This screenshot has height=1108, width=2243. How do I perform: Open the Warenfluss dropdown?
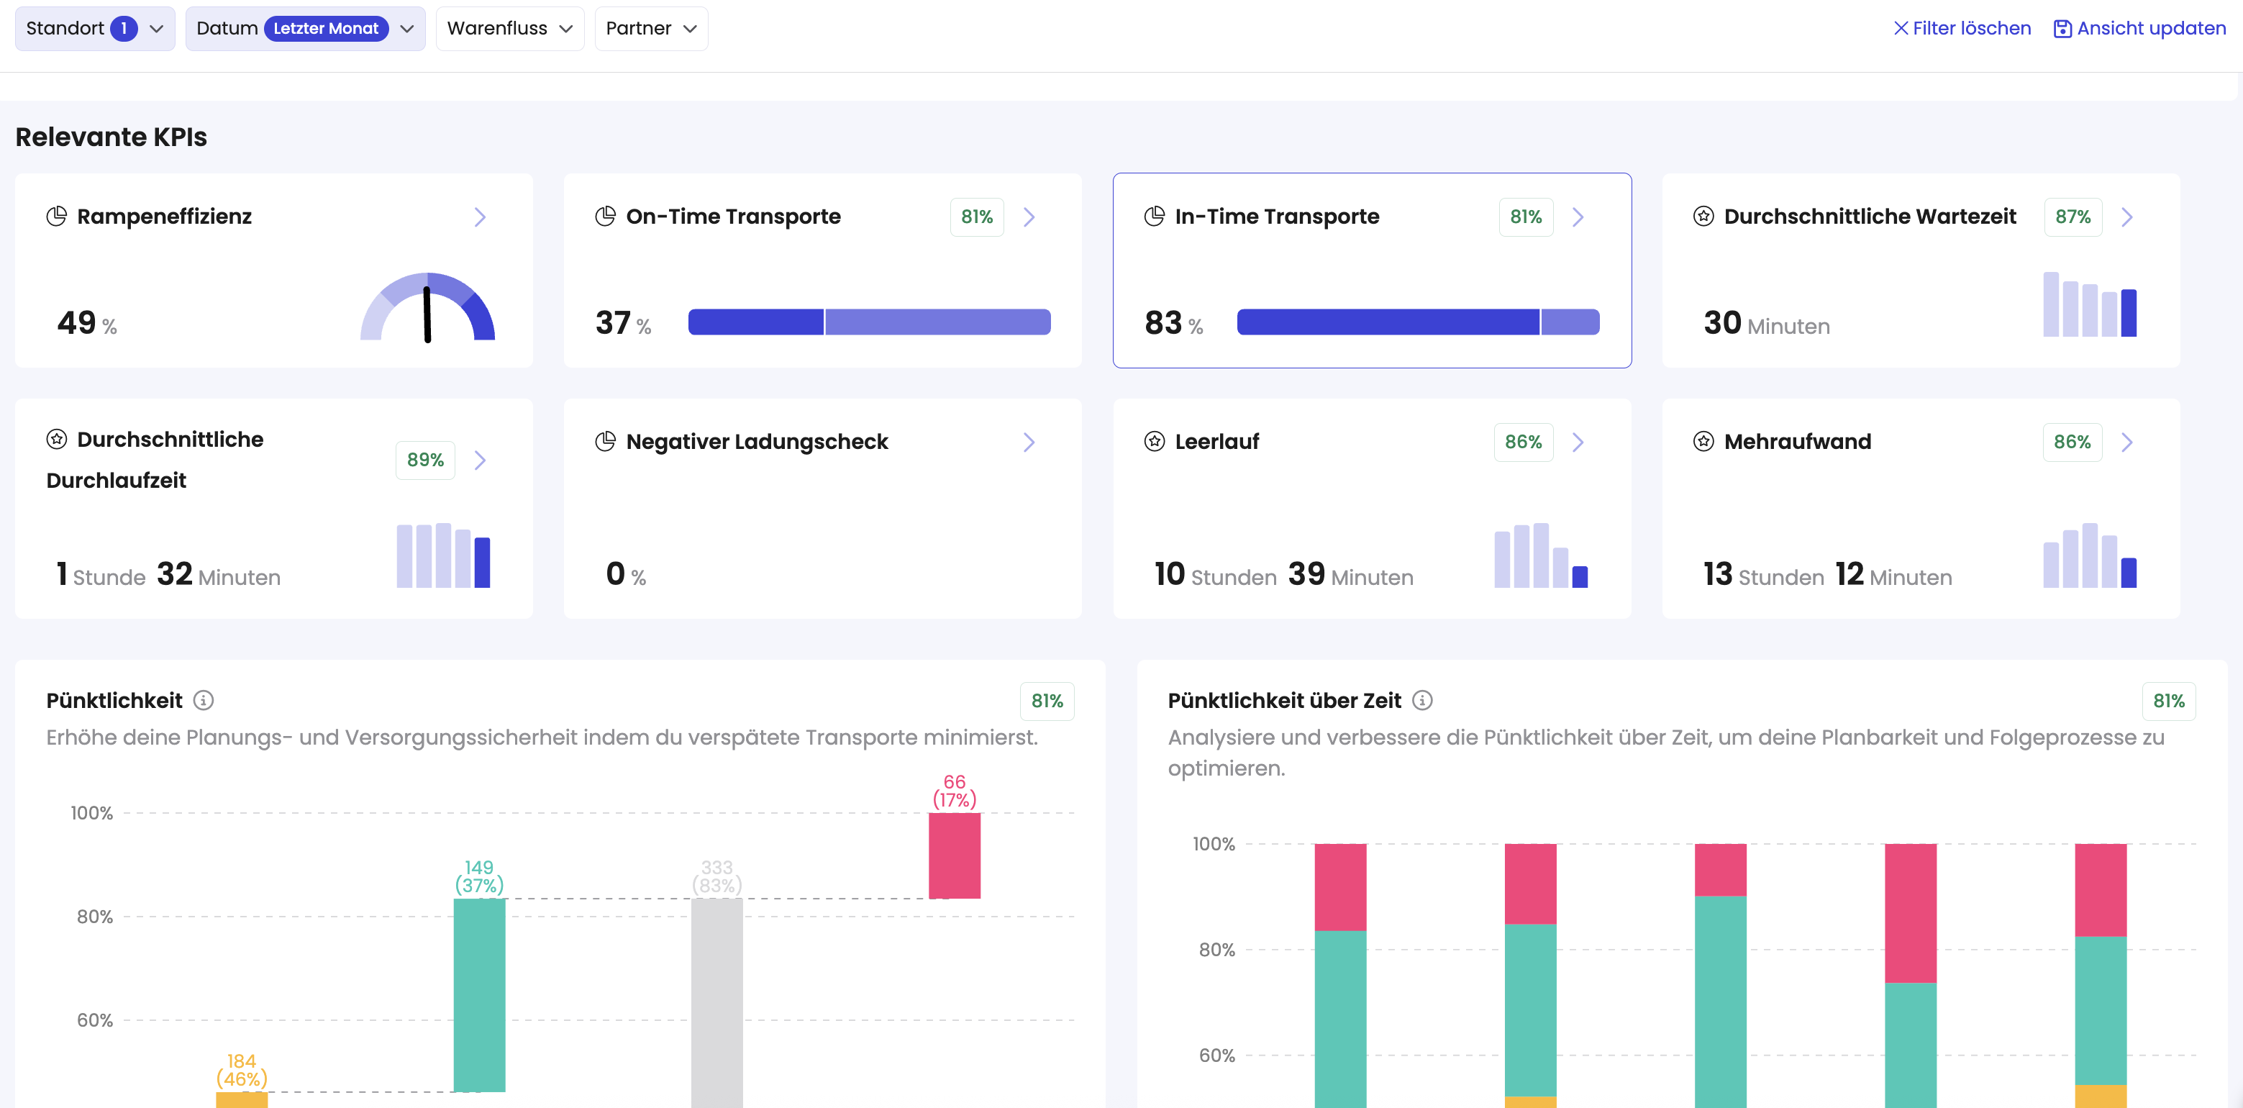[509, 29]
